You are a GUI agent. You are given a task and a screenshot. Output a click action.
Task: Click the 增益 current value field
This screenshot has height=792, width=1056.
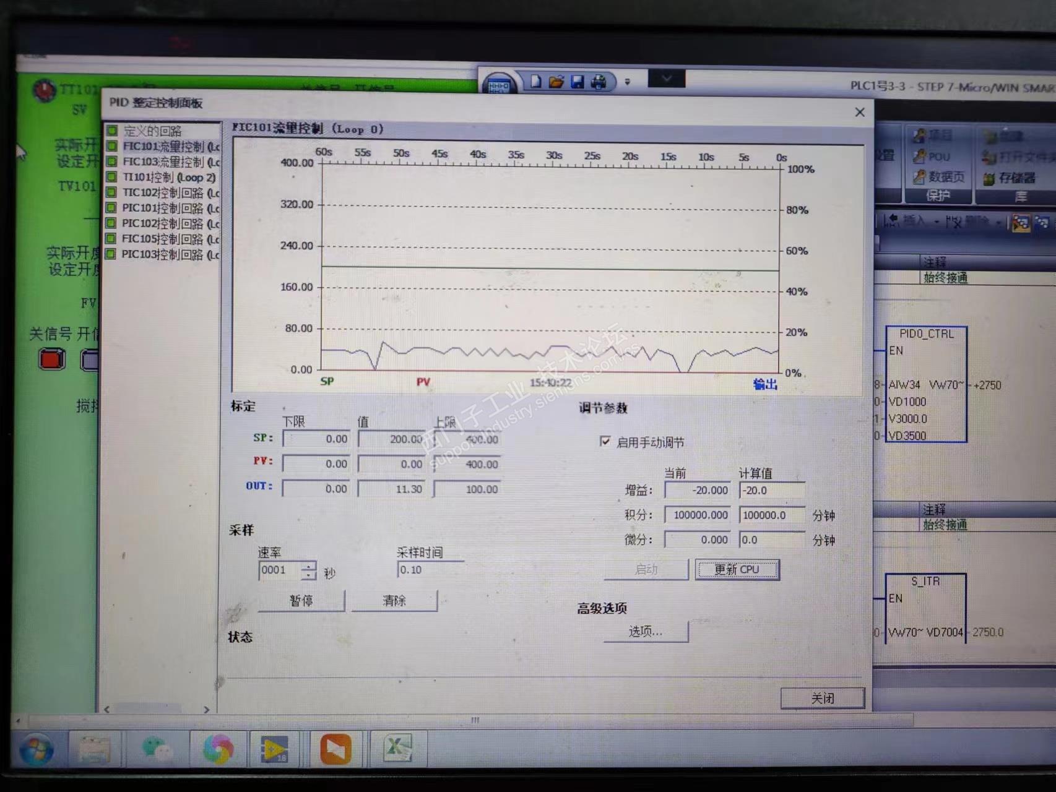698,490
